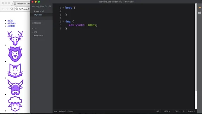Expand the img folder in tree
The width and height of the screenshot is (202, 114).
[x=34, y=32]
